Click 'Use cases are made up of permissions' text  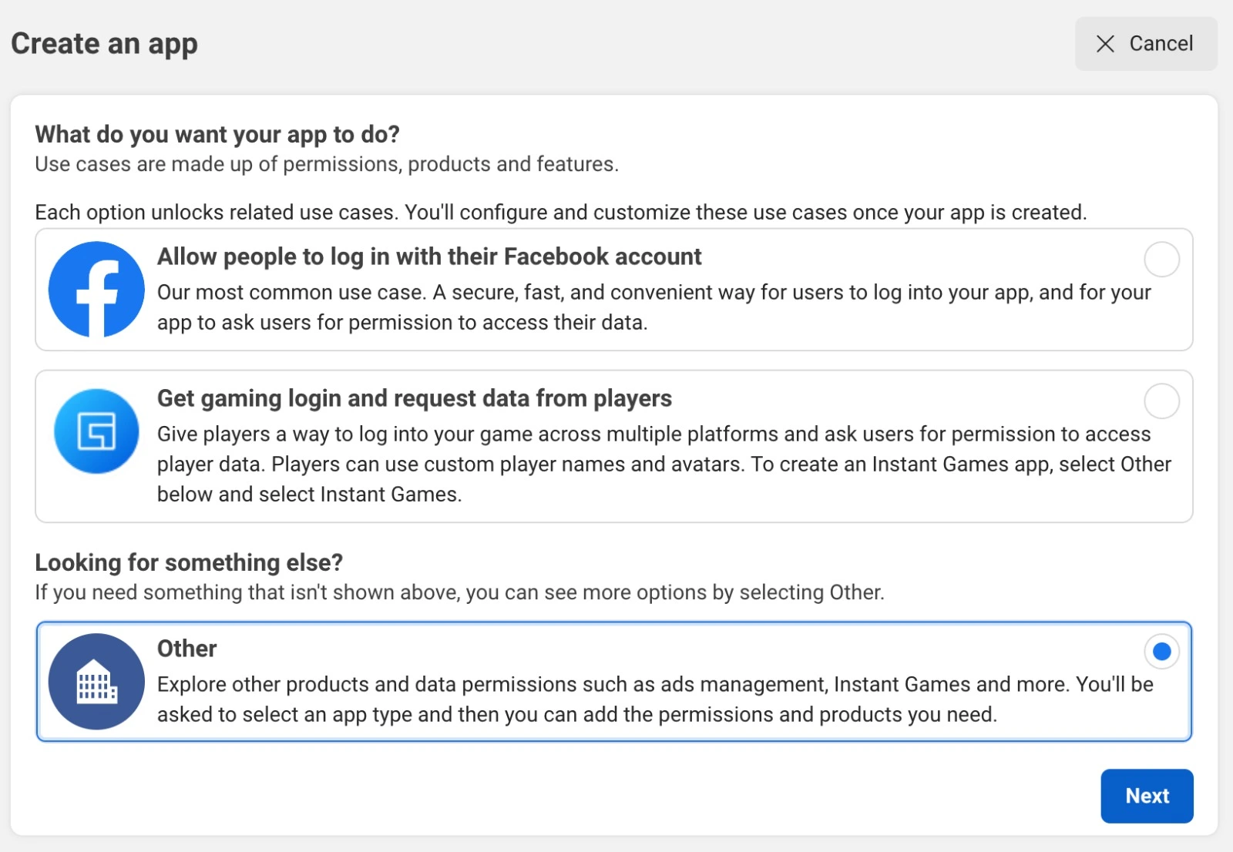point(327,164)
